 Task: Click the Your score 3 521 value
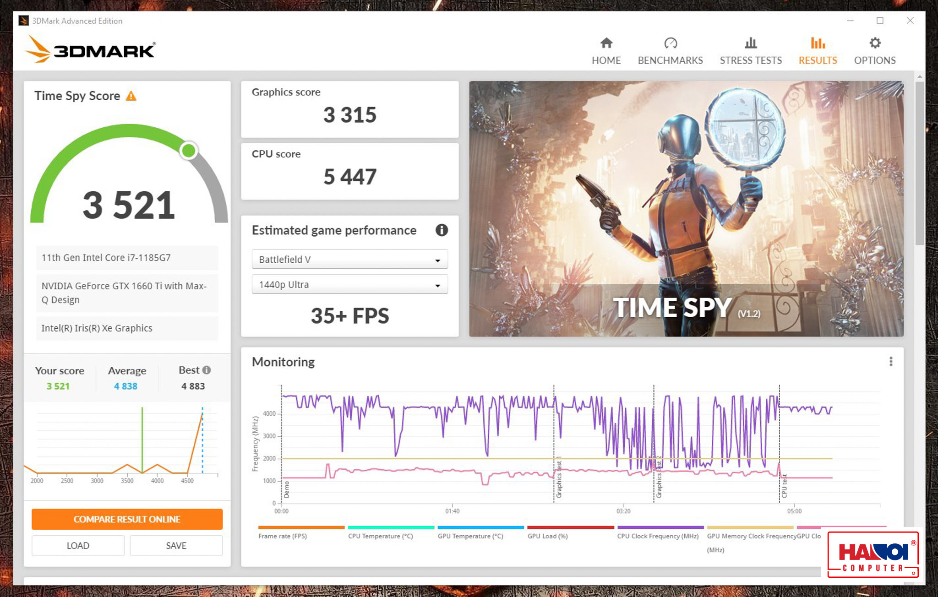pyautogui.click(x=58, y=386)
